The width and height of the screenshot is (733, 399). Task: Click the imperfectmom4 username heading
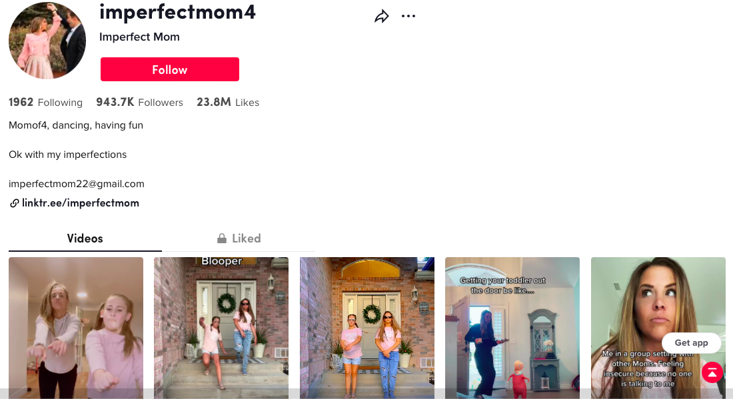coord(177,12)
